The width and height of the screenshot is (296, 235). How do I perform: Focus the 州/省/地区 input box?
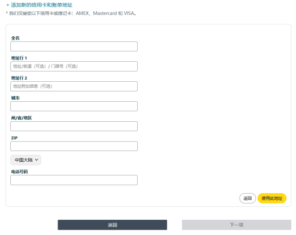[74, 126]
